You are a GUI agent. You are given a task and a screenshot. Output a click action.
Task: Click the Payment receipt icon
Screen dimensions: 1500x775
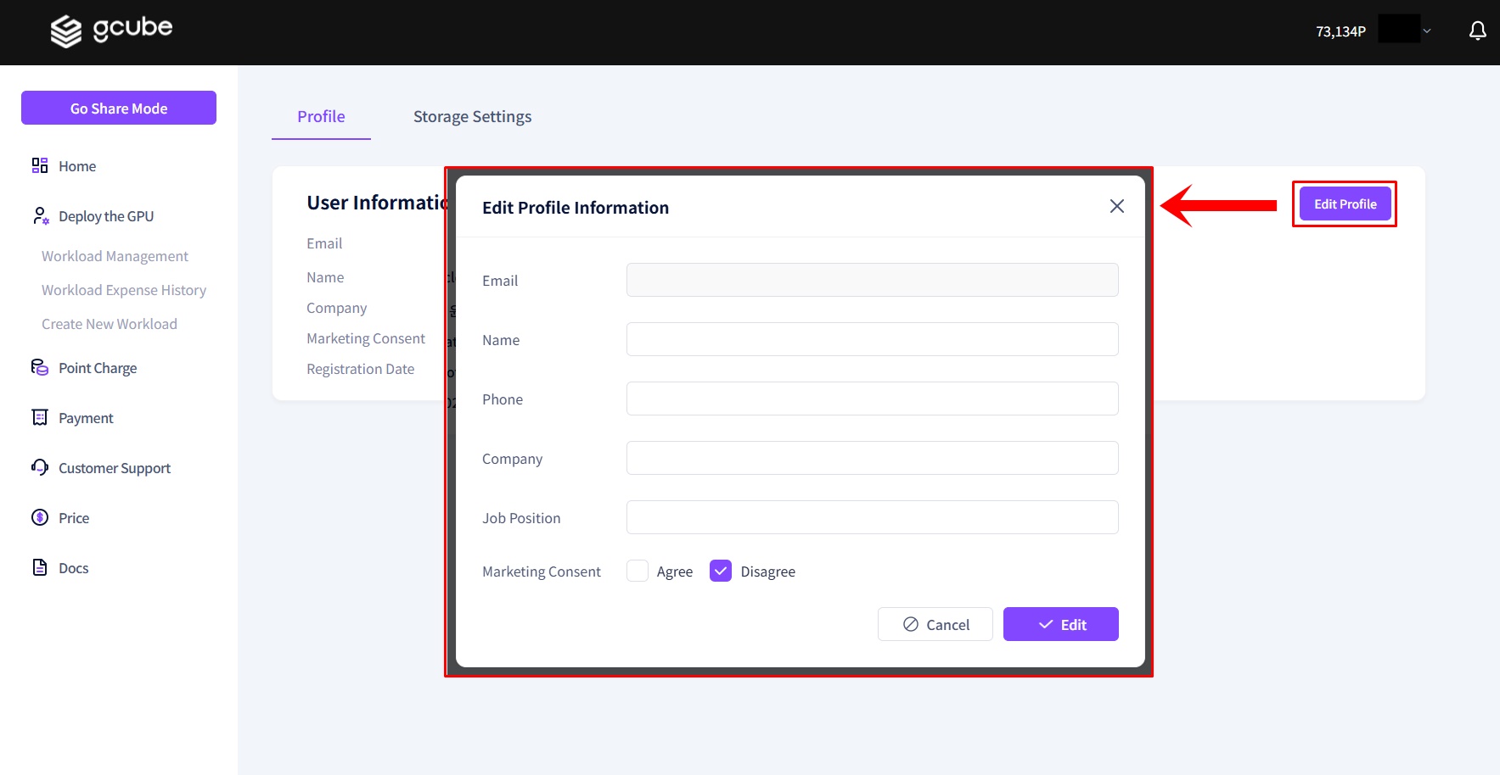[x=40, y=417]
